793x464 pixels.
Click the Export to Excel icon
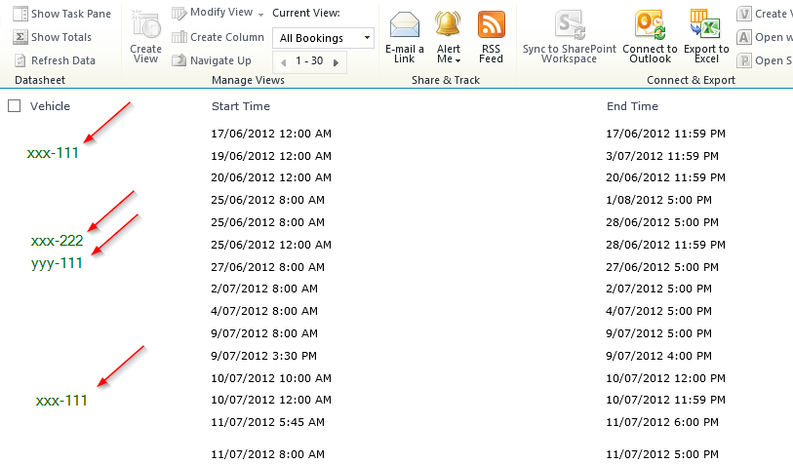[x=705, y=24]
